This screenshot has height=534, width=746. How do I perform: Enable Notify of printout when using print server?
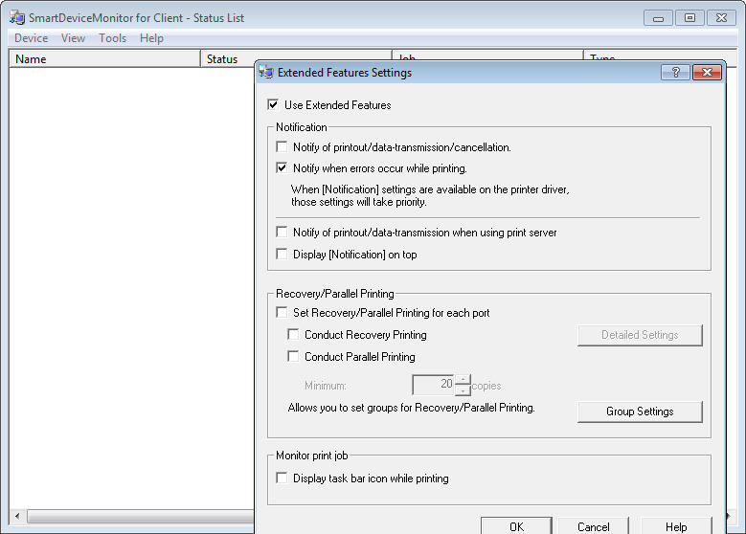click(x=282, y=232)
